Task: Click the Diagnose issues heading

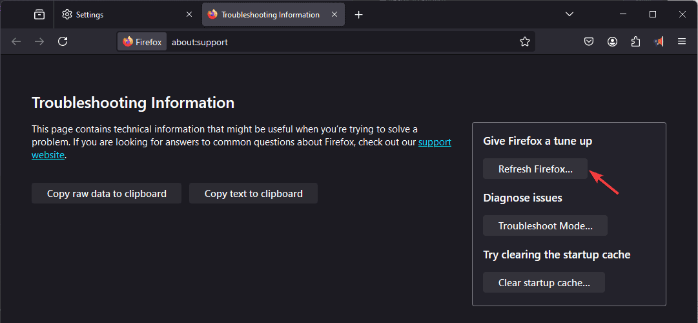Action: pos(522,198)
